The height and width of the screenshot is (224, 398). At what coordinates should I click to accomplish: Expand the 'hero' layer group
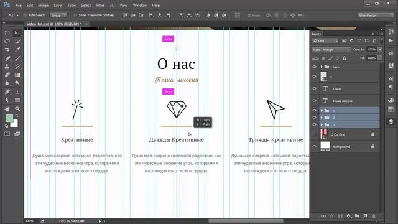pos(322,67)
